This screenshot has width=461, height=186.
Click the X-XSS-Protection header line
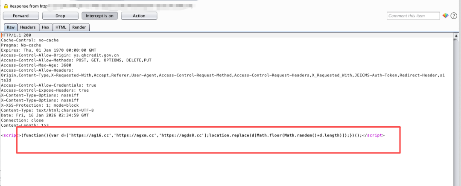[x=40, y=105]
